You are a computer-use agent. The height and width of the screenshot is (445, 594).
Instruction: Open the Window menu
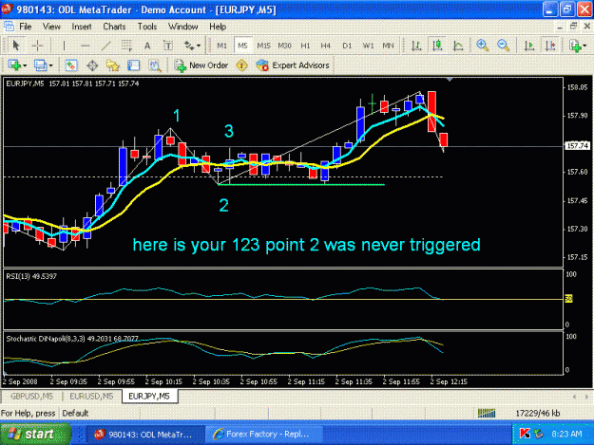coord(183,27)
